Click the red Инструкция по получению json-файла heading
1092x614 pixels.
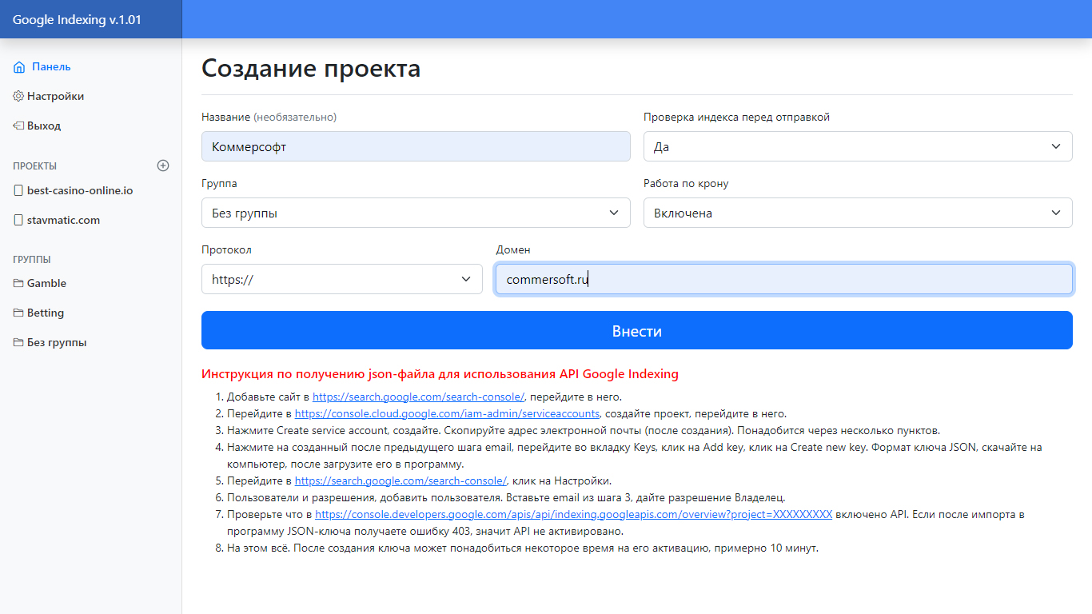440,373
